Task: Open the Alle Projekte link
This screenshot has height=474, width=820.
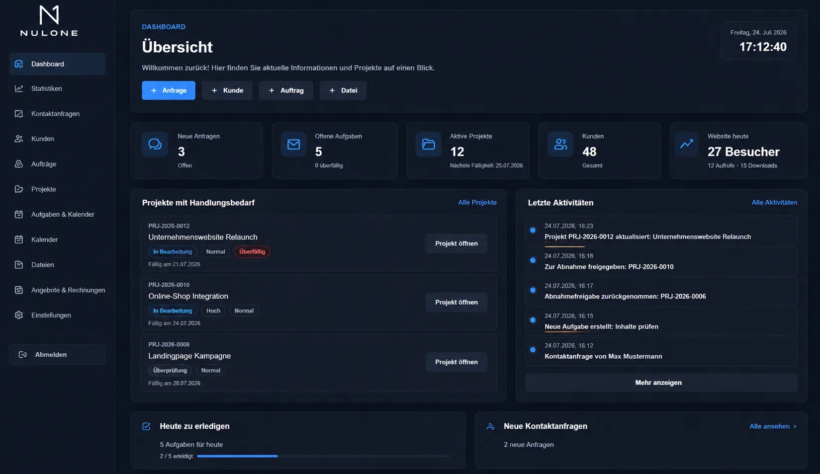Action: tap(477, 202)
